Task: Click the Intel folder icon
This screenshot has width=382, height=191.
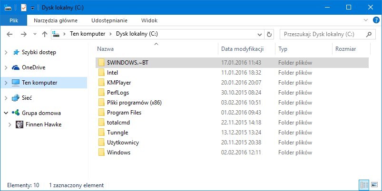Action: click(x=102, y=73)
